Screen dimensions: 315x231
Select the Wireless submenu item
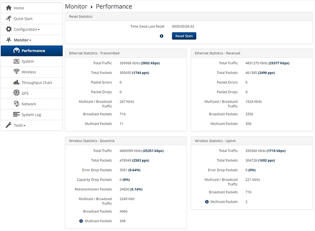point(32,72)
